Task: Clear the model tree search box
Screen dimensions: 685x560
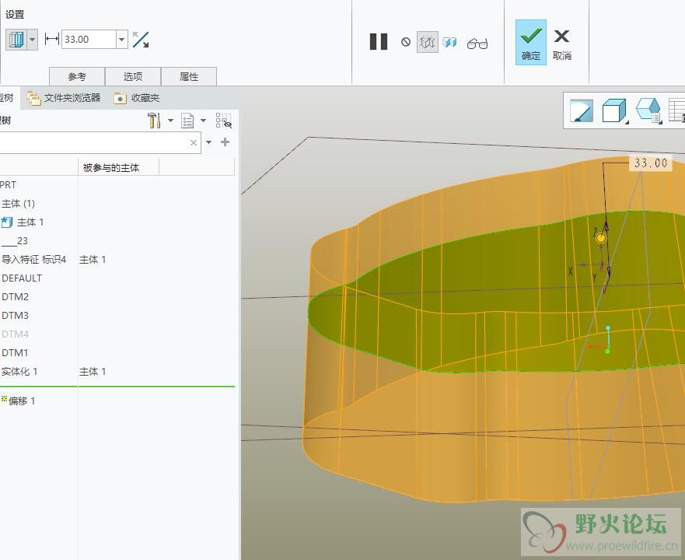Action: coord(194,143)
